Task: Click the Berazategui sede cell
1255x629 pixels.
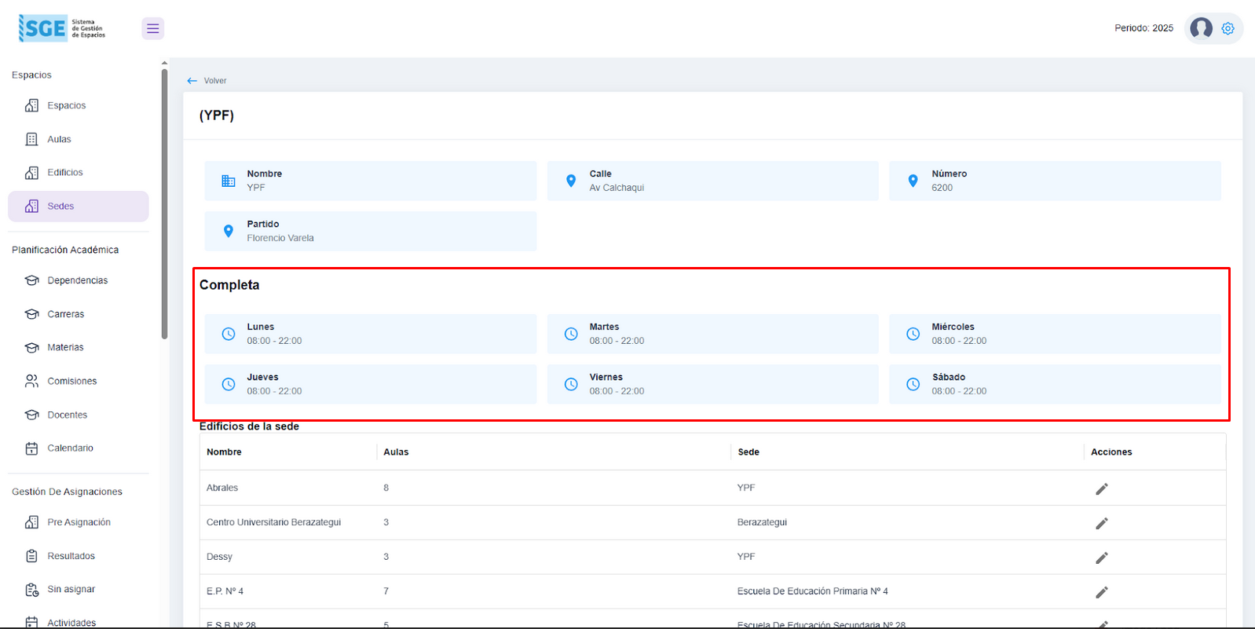Action: click(762, 522)
